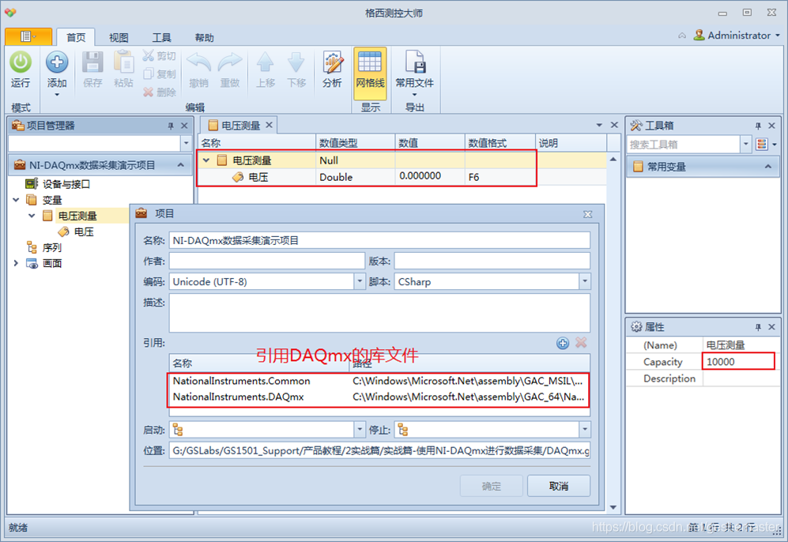Remove reference with the red X icon
This screenshot has width=788, height=542.
point(581,343)
